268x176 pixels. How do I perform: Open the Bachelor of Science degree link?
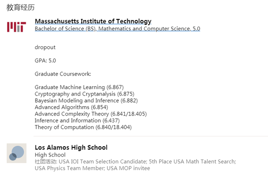coord(117,28)
